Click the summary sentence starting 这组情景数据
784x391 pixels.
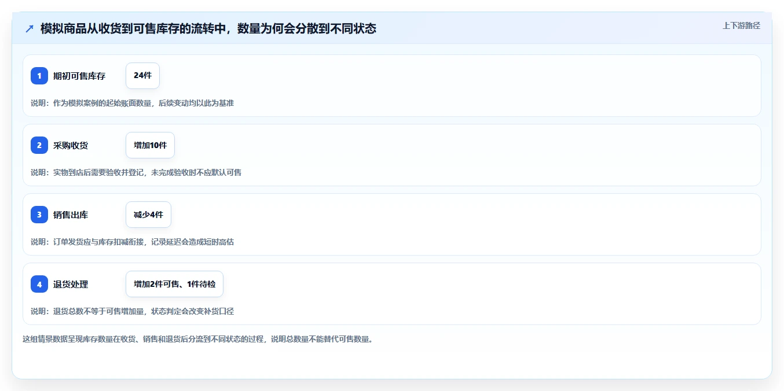coord(199,339)
